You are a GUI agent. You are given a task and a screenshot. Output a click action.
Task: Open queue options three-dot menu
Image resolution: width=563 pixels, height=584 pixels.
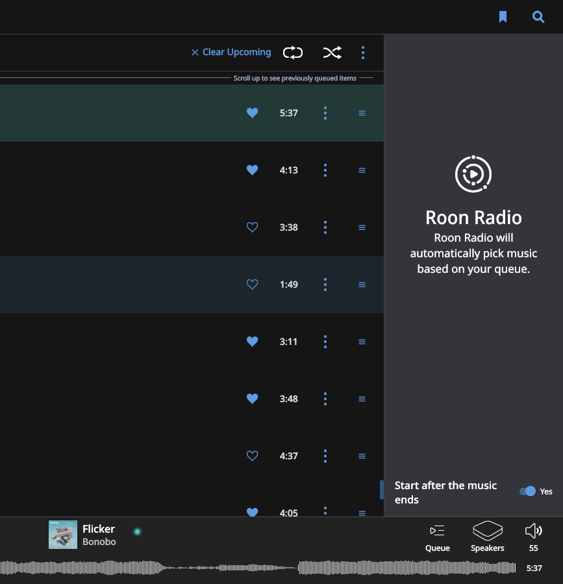pos(363,53)
